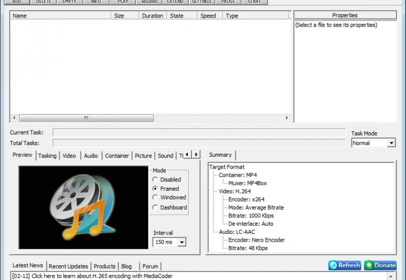406x280 pixels.
Task: Open the Forum tab
Action: pyautogui.click(x=150, y=266)
